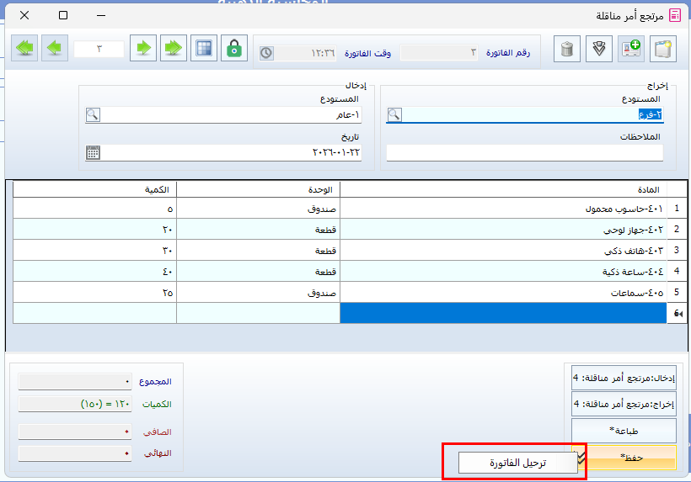This screenshot has width=691, height=482.
Task: Click the إخراج: مرتجع أمر مناقلة button
Action: pos(624,405)
